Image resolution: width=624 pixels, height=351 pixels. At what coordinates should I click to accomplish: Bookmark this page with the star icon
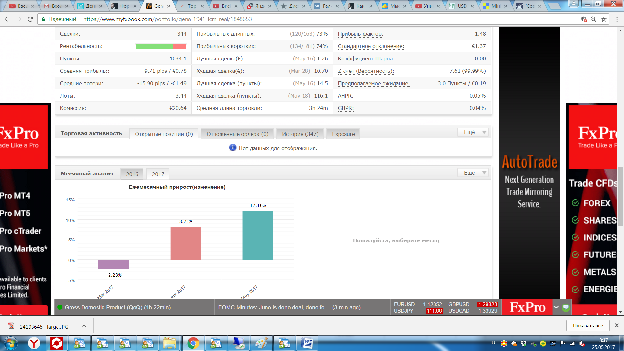[604, 19]
